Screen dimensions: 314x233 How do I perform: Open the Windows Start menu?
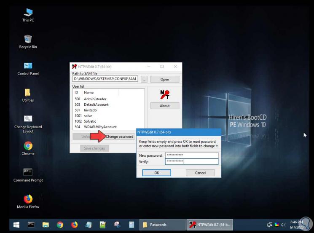(16, 225)
